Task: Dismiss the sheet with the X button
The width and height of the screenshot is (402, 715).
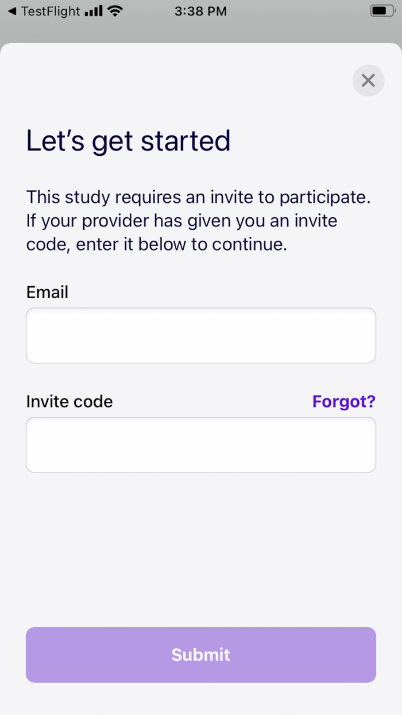Action: [x=368, y=80]
